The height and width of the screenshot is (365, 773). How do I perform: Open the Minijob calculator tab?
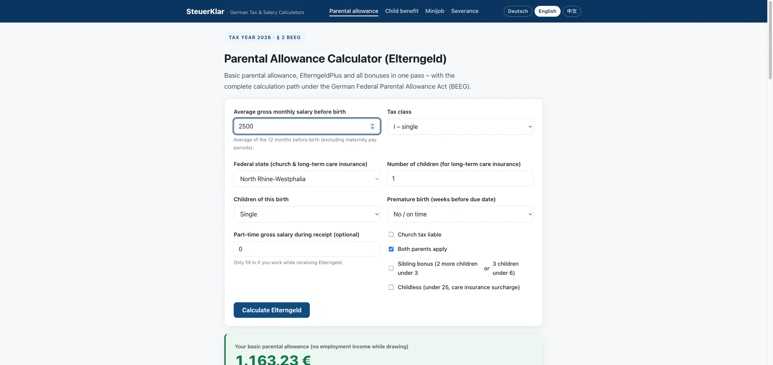click(435, 11)
